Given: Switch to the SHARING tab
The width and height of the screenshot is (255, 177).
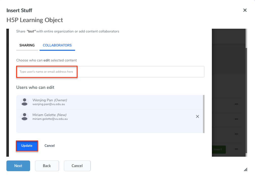Looking at the screenshot, I should 27,45.
